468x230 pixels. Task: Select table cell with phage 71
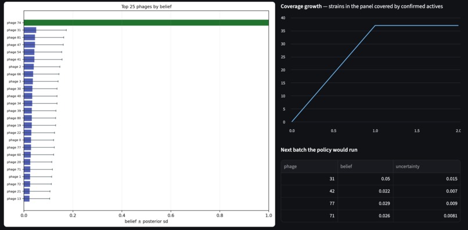tap(309, 216)
